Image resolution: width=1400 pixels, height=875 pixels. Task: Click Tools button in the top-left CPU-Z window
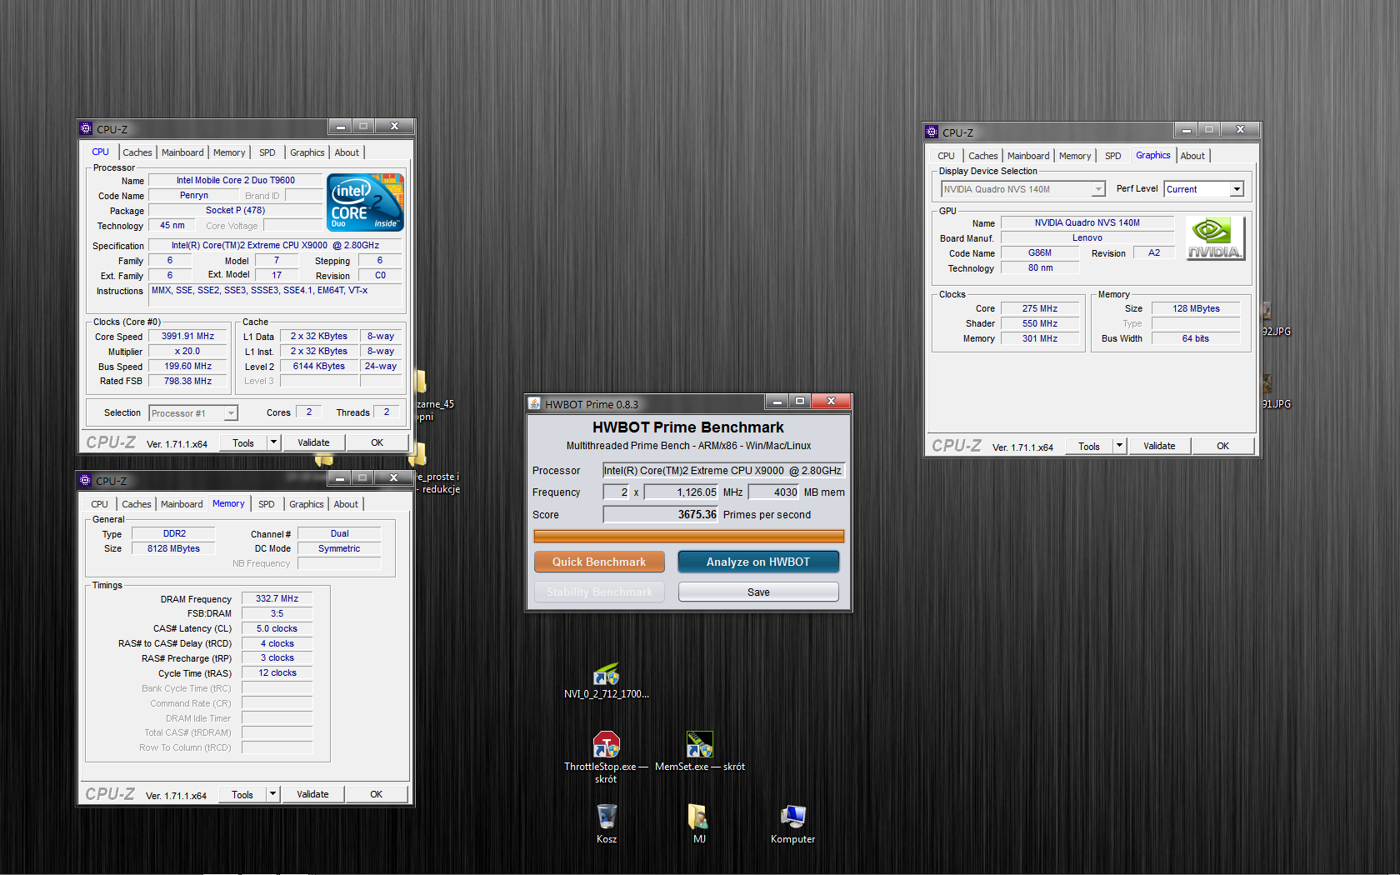243,442
